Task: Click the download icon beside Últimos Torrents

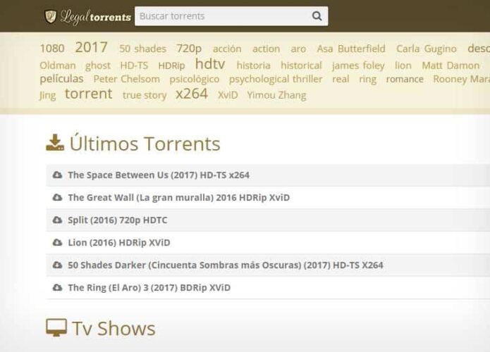Action: [55, 143]
